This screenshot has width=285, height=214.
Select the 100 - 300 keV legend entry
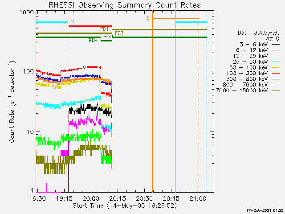253,73
